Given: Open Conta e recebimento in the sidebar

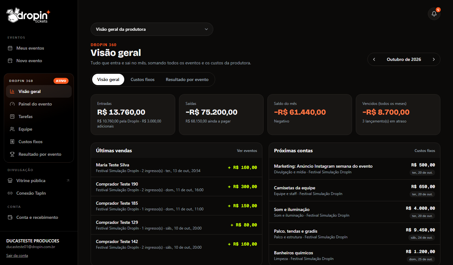Looking at the screenshot, I should [39, 217].
